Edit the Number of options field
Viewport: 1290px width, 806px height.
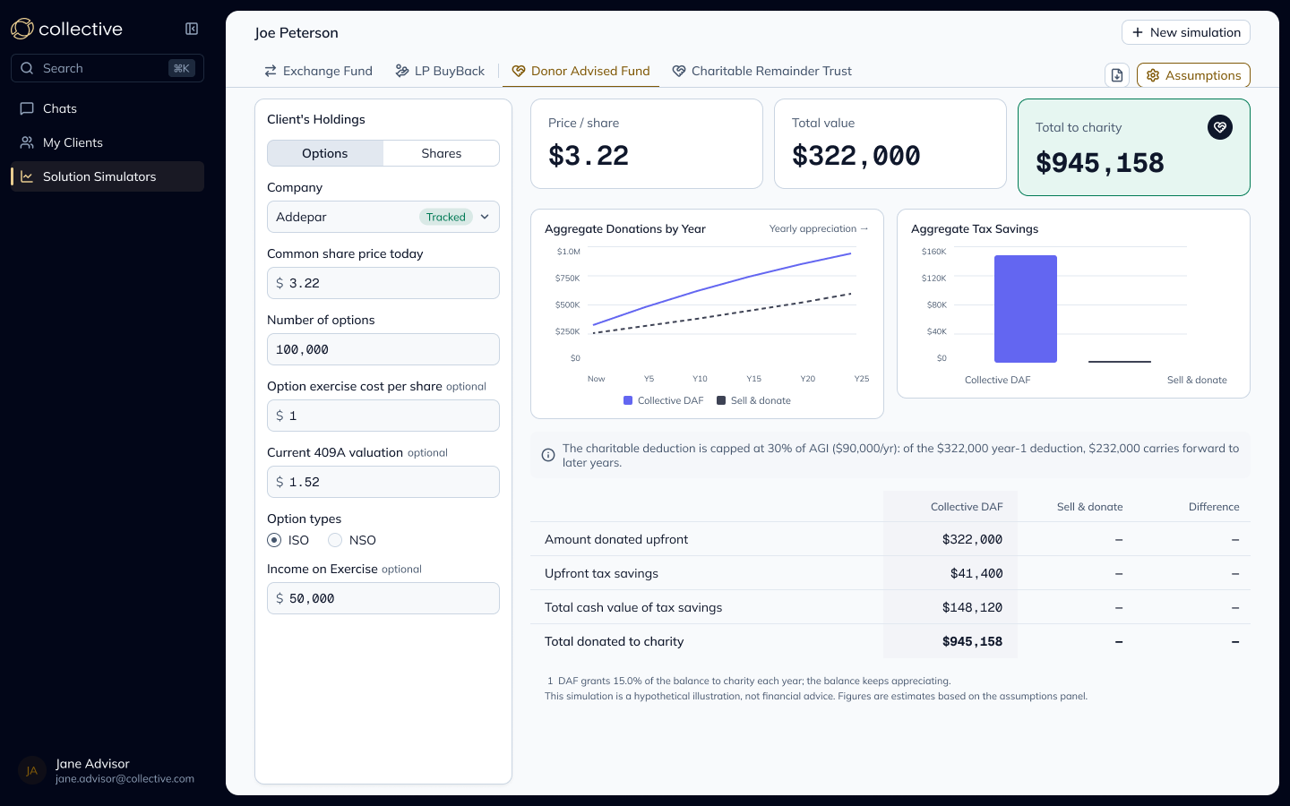point(383,349)
